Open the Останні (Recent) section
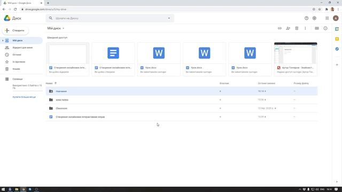Viewport: 342px width, 192px height. click(x=17, y=54)
